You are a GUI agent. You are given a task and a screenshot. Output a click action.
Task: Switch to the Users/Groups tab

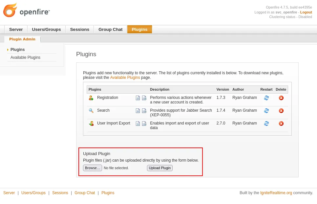(46, 30)
